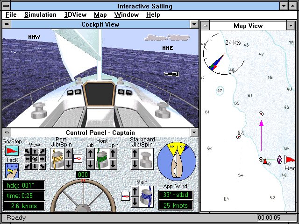Ease the mainsheet down arrow

click(x=135, y=202)
